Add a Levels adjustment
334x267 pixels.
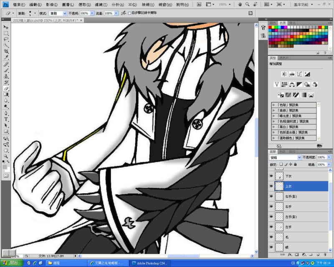click(292, 74)
